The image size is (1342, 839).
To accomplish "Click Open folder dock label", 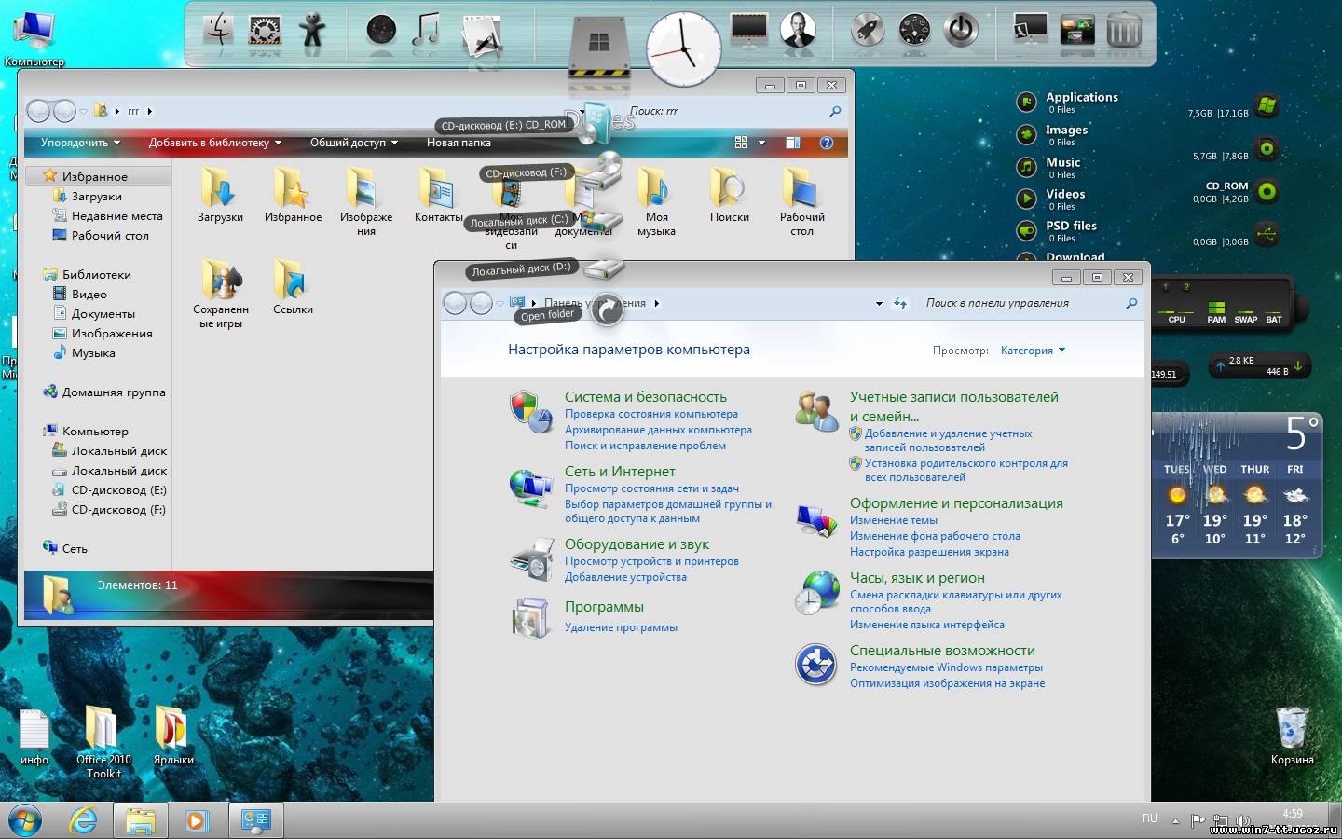I will (x=548, y=315).
